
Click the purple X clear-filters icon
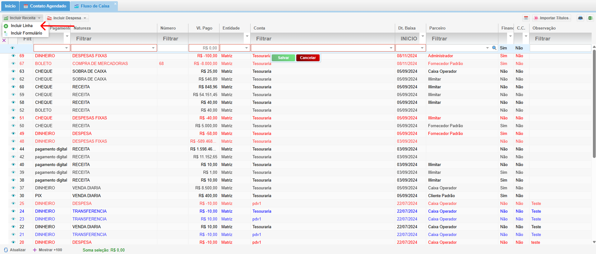[x=4, y=40]
